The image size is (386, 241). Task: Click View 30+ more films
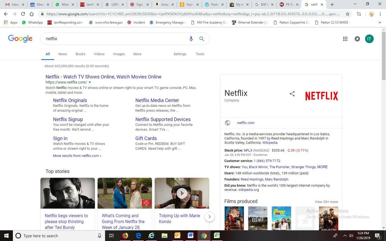click(326, 202)
